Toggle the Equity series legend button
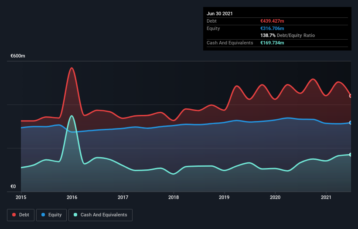 tap(51, 215)
